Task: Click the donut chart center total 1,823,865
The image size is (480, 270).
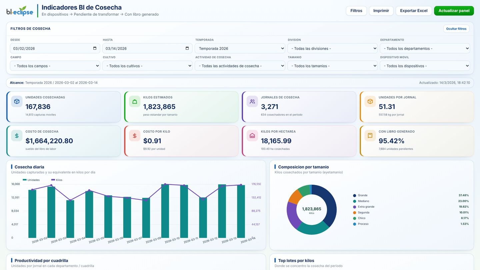Action: click(312, 209)
